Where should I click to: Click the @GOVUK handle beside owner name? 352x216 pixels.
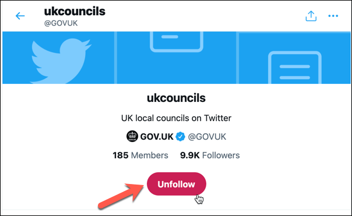tap(207, 137)
